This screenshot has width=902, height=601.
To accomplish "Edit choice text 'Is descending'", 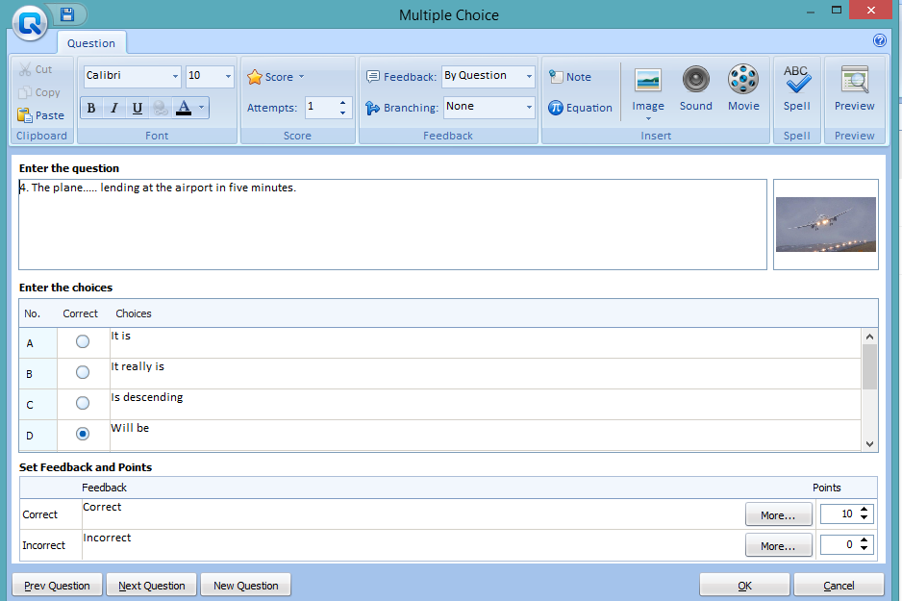I will click(x=486, y=404).
